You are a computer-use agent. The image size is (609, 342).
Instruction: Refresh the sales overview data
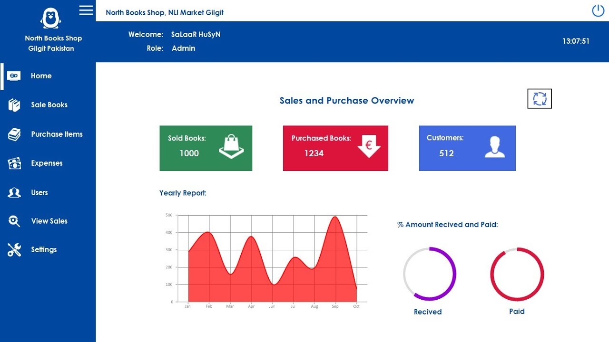click(x=540, y=99)
